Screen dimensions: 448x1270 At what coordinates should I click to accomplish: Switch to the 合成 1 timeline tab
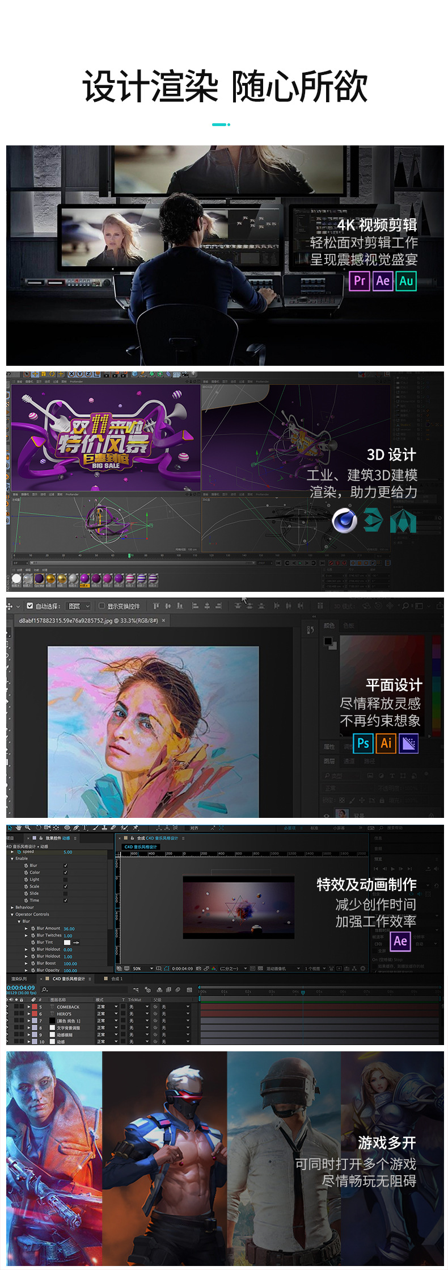point(116,979)
